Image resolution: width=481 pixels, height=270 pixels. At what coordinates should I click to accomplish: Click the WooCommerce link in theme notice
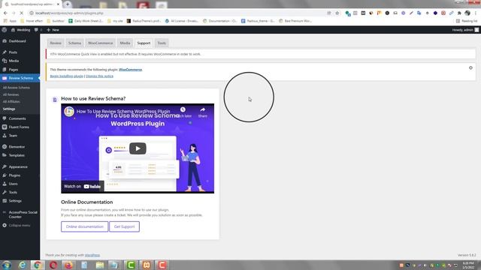coord(130,70)
